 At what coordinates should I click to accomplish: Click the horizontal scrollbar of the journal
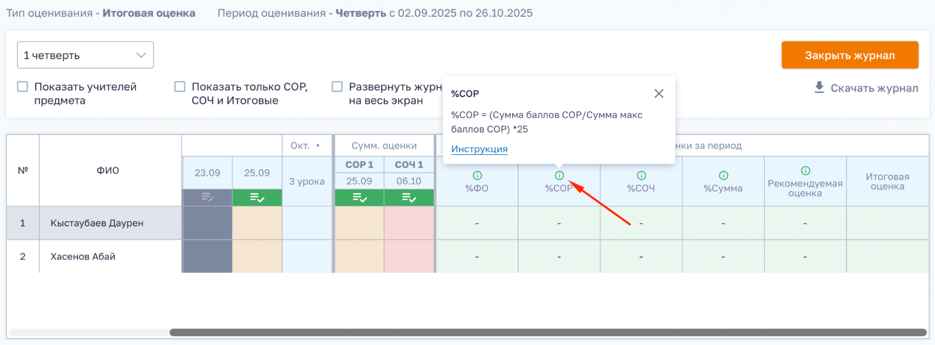pyautogui.click(x=547, y=332)
